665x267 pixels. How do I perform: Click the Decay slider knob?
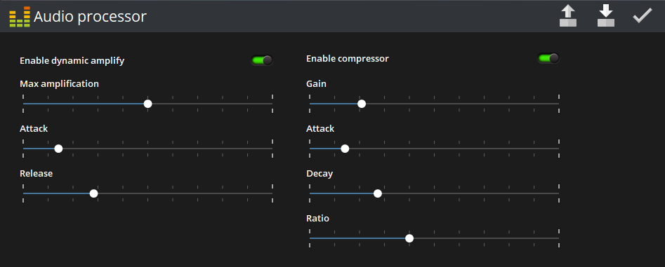pyautogui.click(x=378, y=193)
